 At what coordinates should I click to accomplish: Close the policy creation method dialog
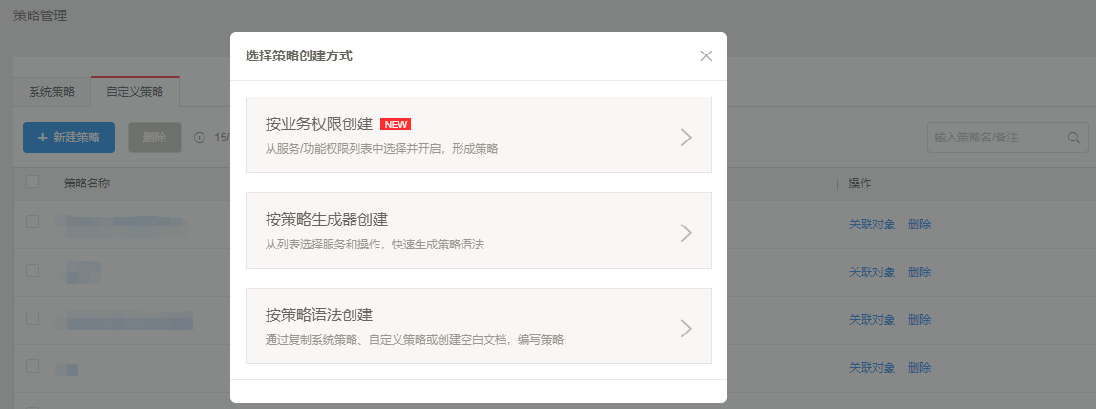coord(706,56)
